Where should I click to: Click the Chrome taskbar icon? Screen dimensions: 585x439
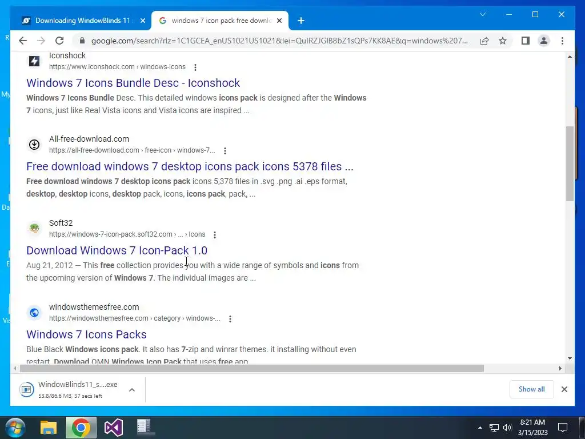(x=81, y=428)
